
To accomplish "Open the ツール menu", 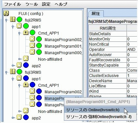I will point(32,4).
